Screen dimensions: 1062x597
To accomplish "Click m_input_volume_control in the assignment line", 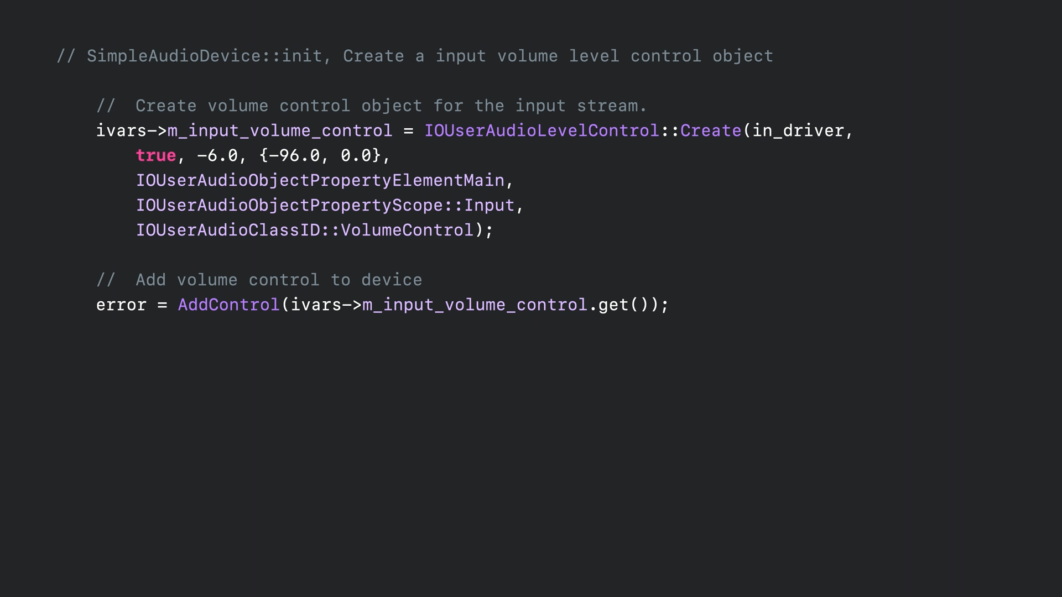I will 280,130.
